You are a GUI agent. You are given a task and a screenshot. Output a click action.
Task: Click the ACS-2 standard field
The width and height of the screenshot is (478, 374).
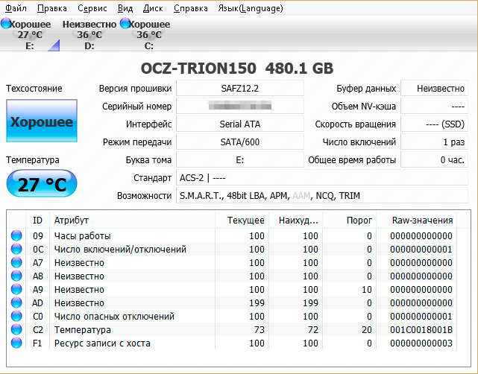click(x=322, y=177)
